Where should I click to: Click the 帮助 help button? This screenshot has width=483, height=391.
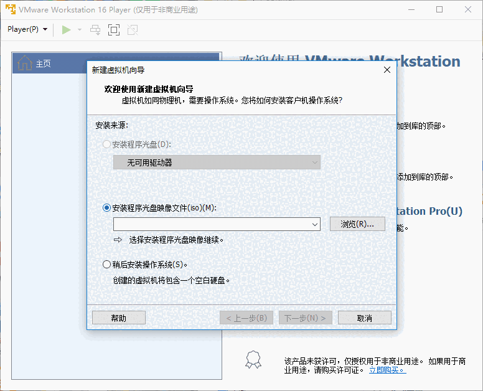[x=119, y=318]
